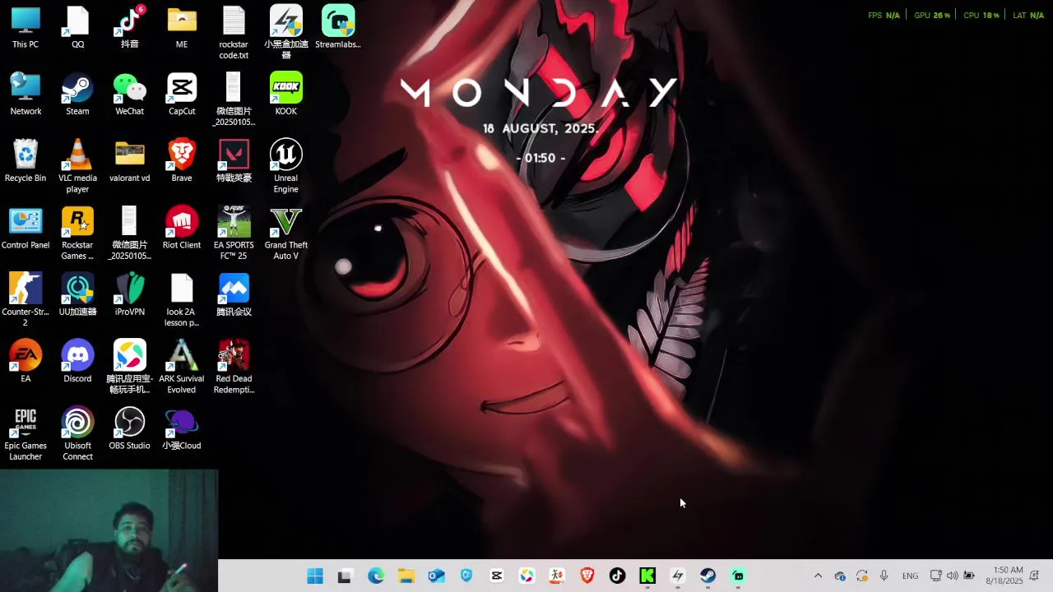Select the EA SPORTS FC 25 shortcut
Viewport: 1053px width, 592px height.
(234, 234)
